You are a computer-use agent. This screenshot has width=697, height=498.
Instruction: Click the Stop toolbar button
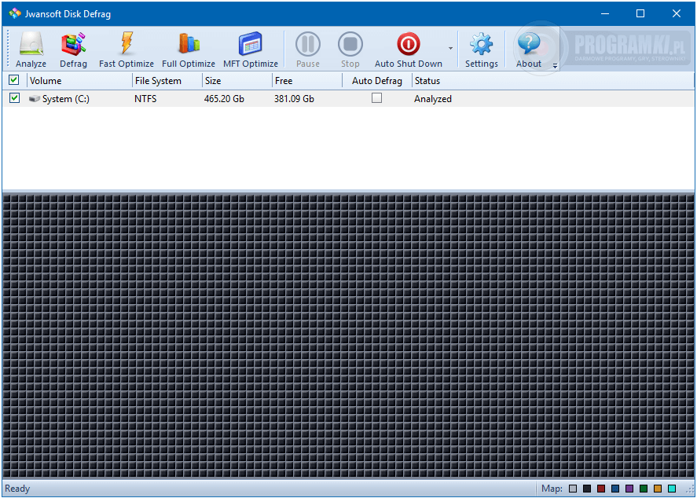click(x=350, y=49)
